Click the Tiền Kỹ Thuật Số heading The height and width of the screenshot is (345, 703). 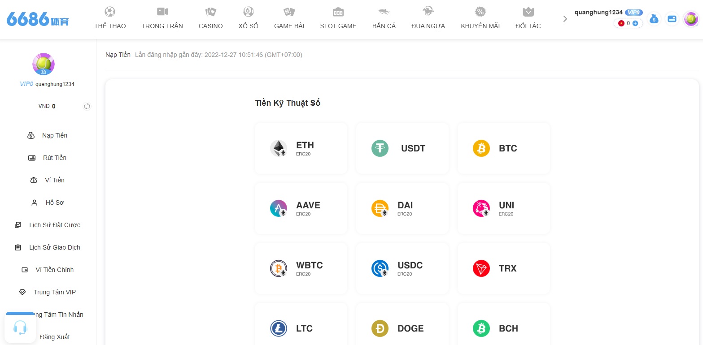[288, 103]
